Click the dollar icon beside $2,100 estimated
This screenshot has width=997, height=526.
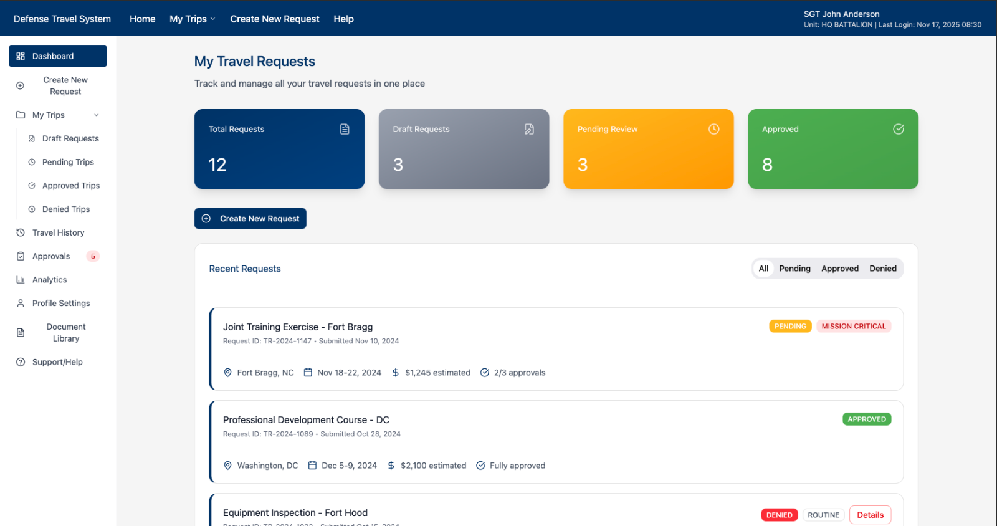point(391,466)
